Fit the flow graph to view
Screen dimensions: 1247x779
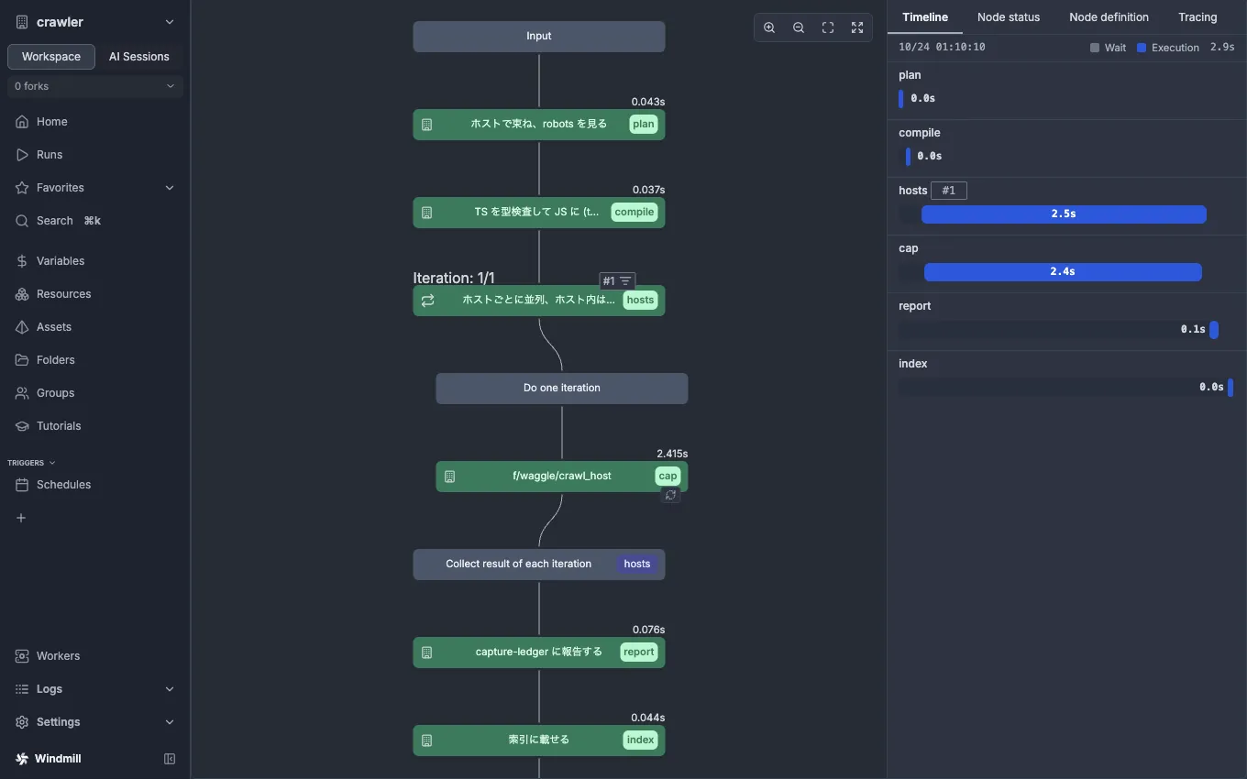tap(828, 27)
